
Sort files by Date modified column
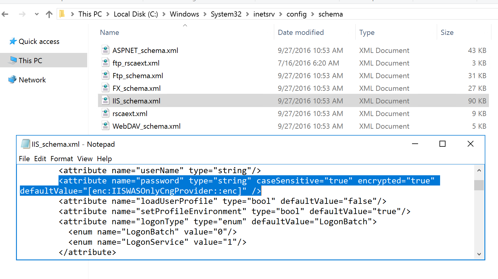301,32
